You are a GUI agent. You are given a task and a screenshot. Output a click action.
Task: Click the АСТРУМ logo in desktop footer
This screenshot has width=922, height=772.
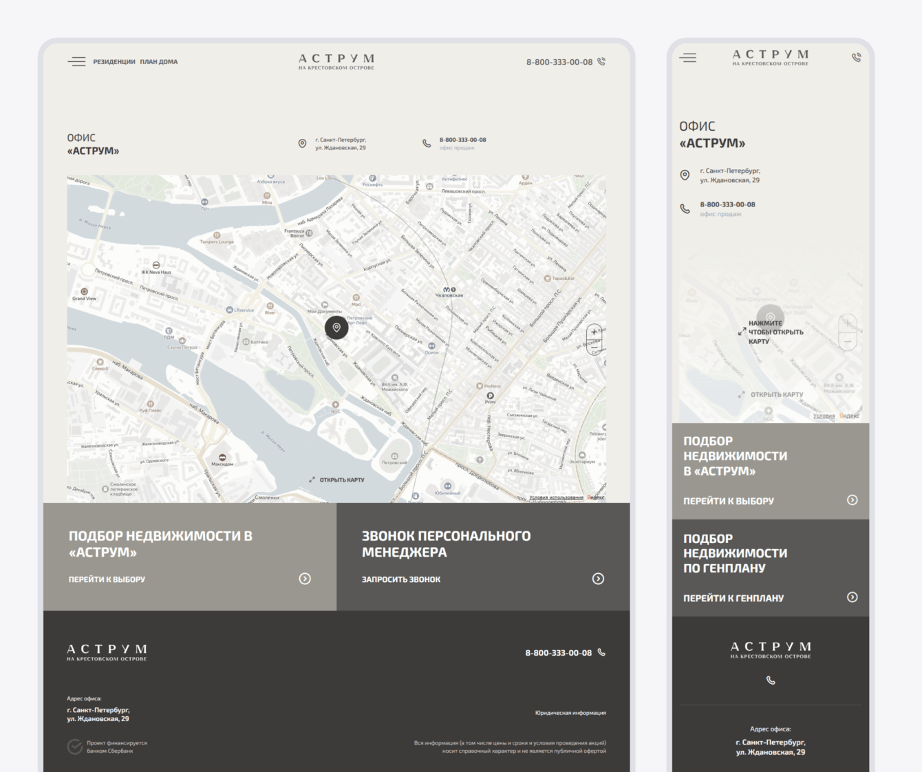click(x=107, y=652)
